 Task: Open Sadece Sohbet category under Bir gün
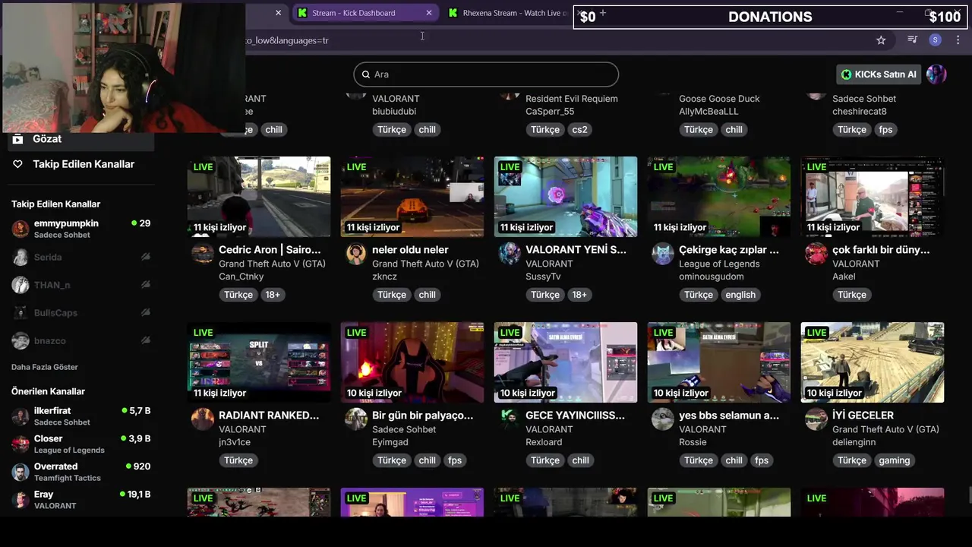(404, 429)
